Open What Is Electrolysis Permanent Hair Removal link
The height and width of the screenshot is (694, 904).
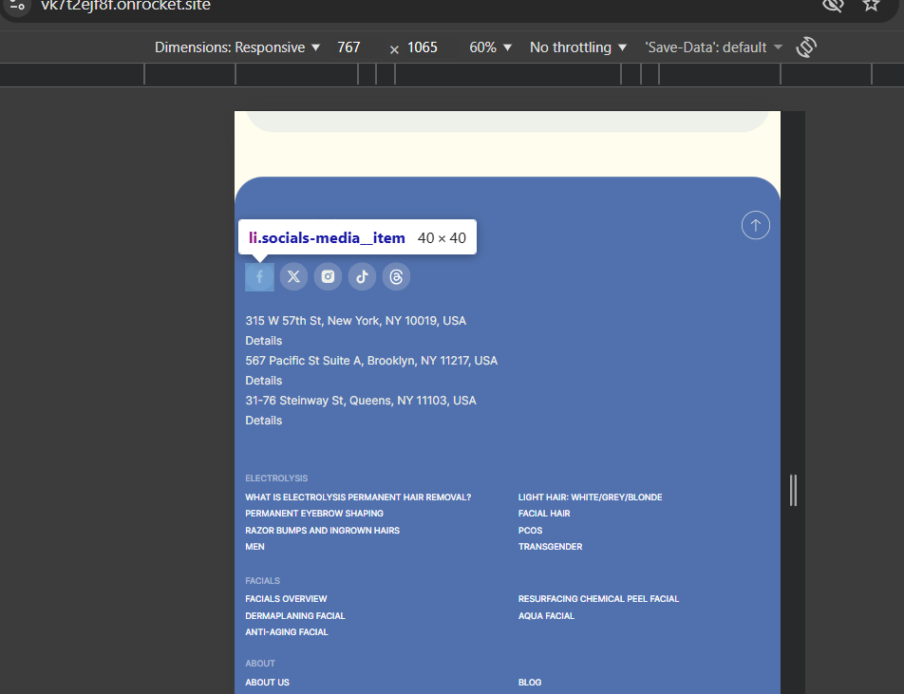[x=358, y=497]
